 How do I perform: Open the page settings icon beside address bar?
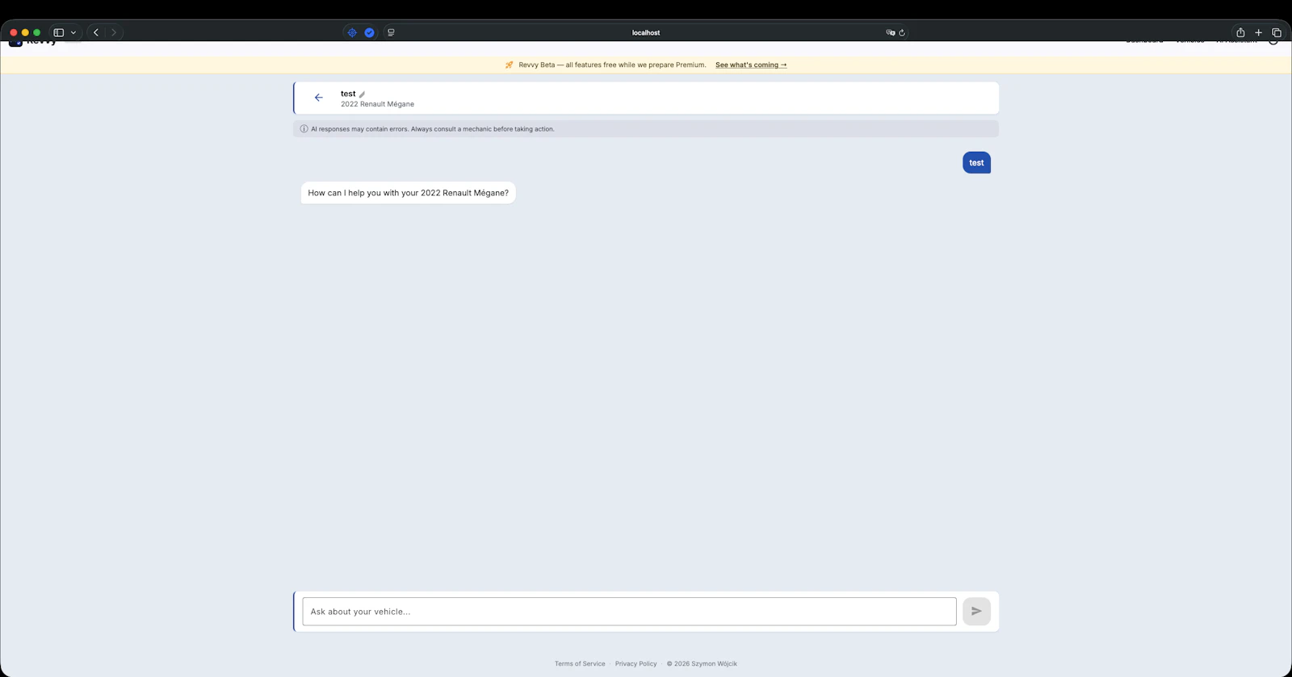coord(391,32)
